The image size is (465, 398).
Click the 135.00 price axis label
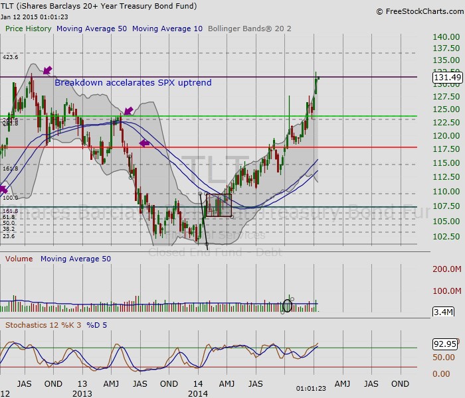[x=446, y=60]
